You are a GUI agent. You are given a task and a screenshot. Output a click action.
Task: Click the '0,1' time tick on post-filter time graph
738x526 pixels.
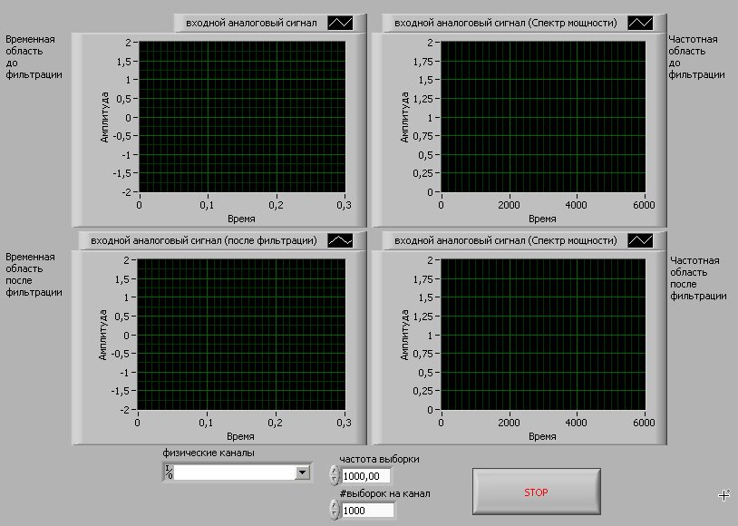206,423
